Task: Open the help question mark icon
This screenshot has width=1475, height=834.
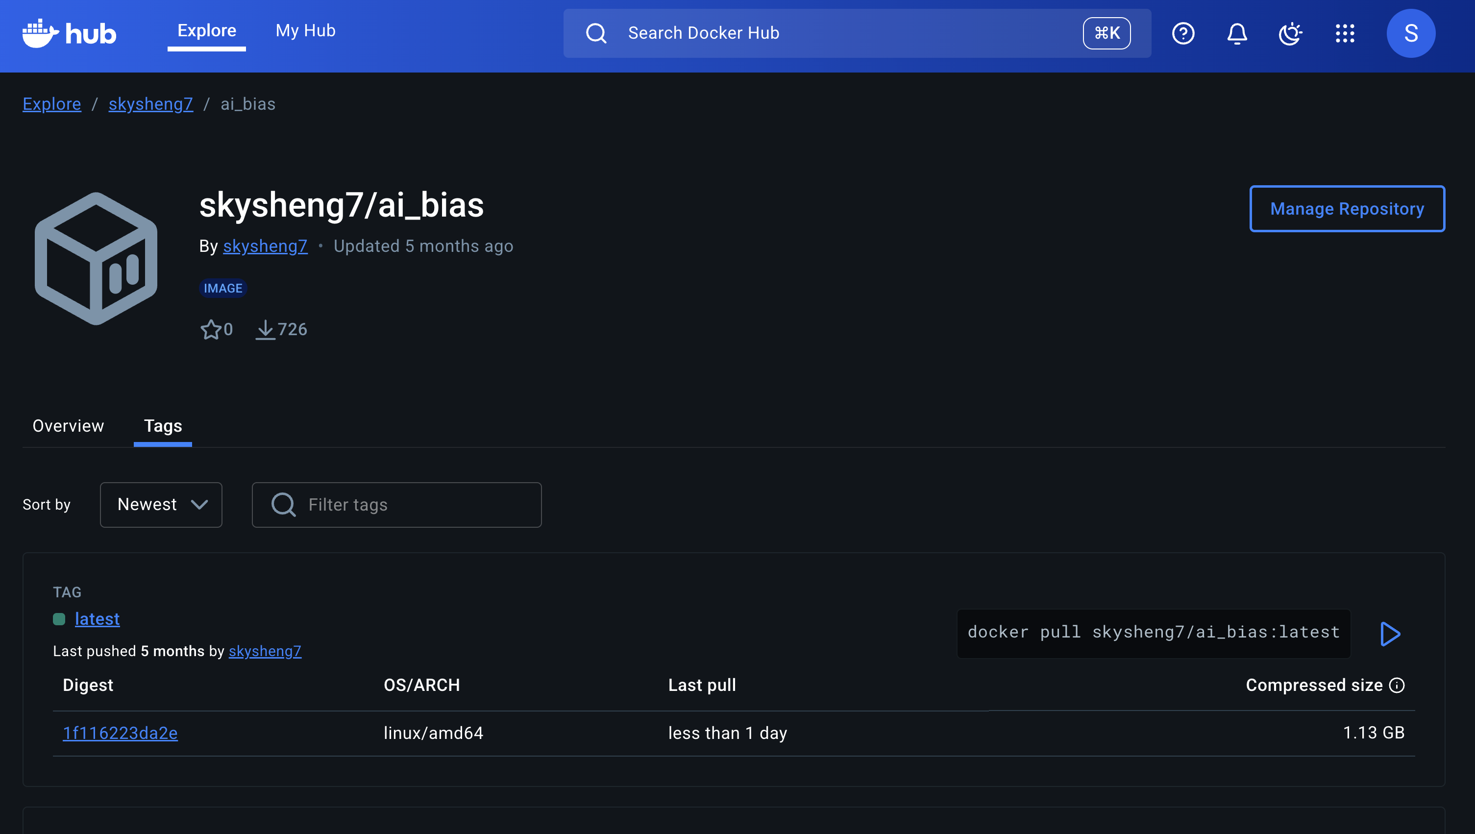Action: (1183, 33)
